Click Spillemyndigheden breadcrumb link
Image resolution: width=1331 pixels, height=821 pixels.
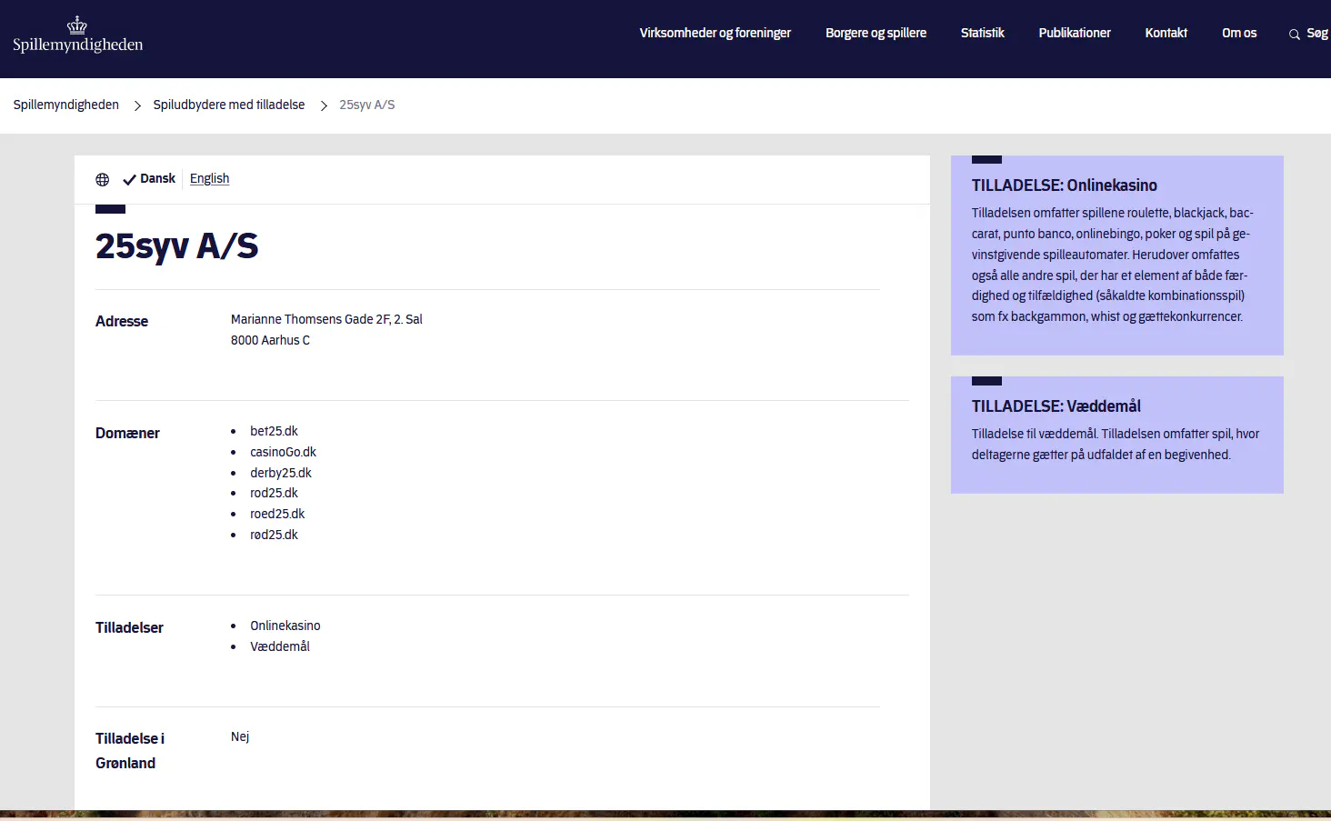(x=66, y=105)
